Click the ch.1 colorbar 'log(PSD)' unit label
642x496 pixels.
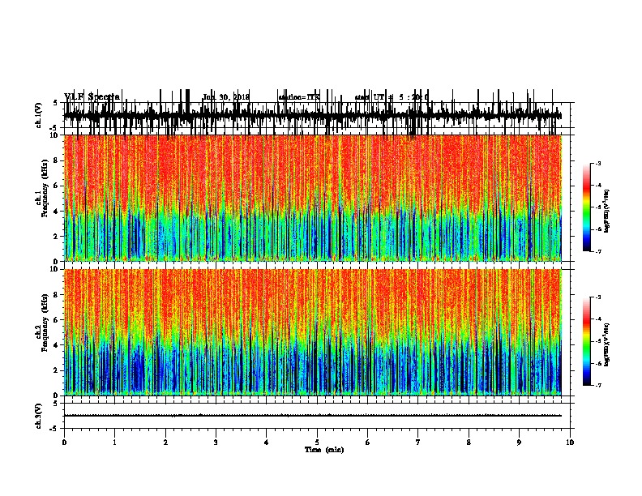point(606,211)
